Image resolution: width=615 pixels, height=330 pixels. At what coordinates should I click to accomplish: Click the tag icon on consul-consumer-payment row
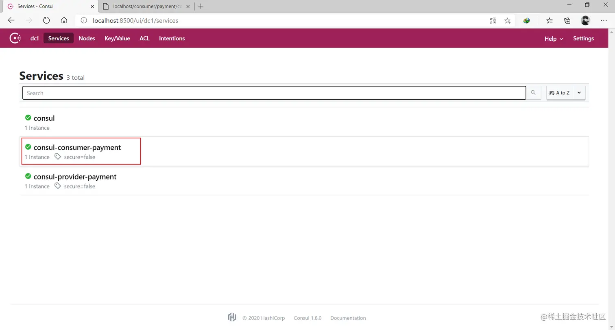click(58, 157)
